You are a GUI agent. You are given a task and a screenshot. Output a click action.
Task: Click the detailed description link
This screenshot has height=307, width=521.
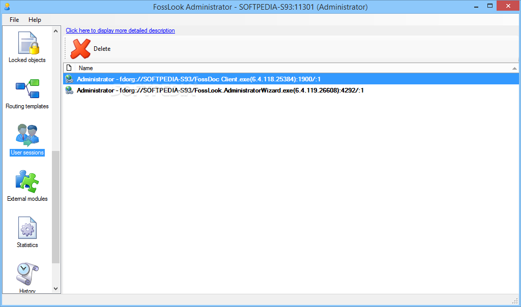pyautogui.click(x=120, y=30)
